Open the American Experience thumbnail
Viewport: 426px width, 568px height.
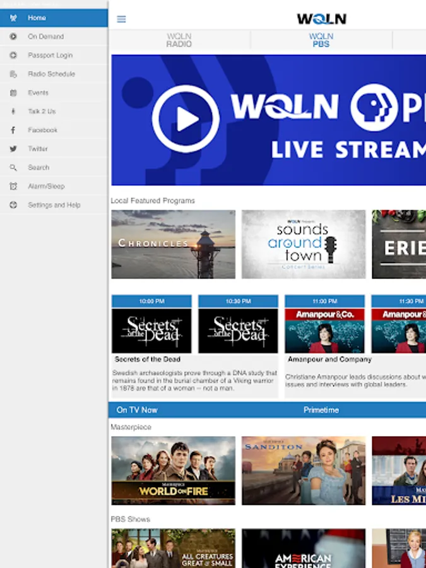coord(304,548)
